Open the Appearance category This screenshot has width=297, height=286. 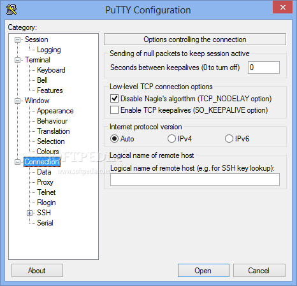click(55, 111)
